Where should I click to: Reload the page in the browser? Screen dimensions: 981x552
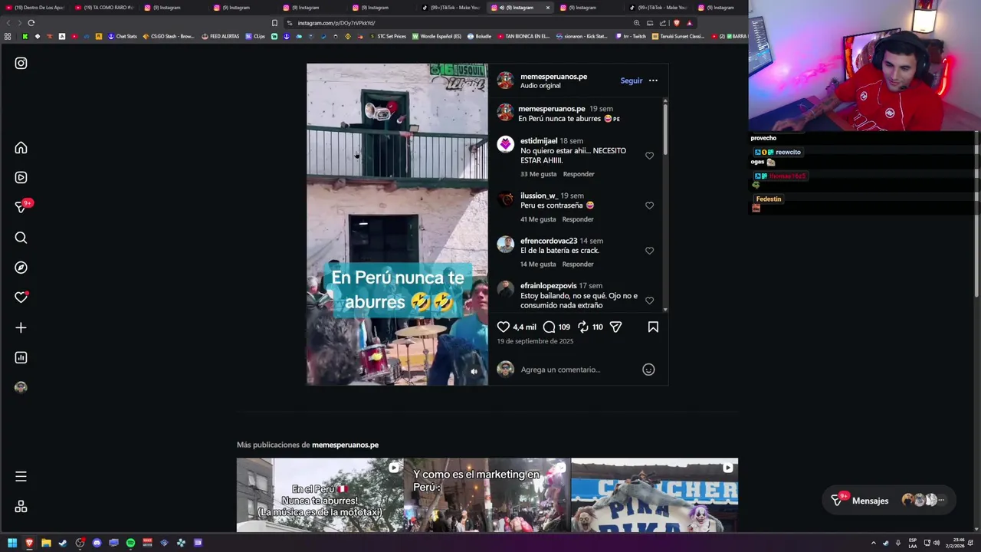pyautogui.click(x=31, y=23)
